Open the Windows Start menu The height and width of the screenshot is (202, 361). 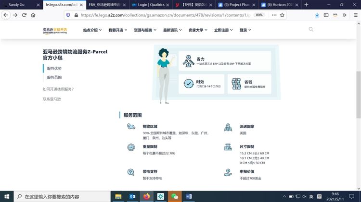[7, 197]
